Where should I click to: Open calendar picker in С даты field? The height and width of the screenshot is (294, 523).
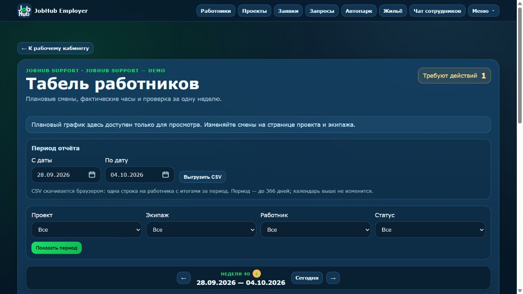pyautogui.click(x=92, y=175)
